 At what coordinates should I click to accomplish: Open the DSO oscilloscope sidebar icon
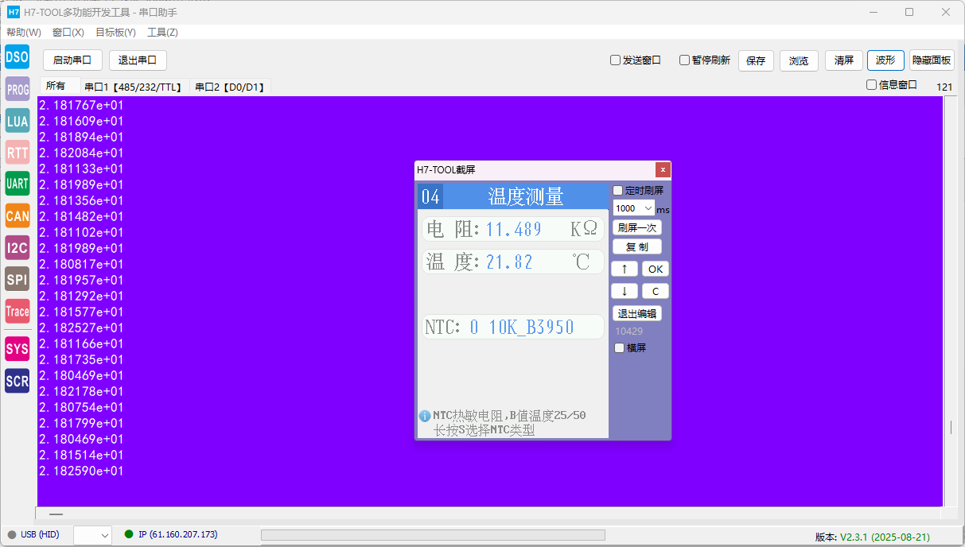(17, 57)
